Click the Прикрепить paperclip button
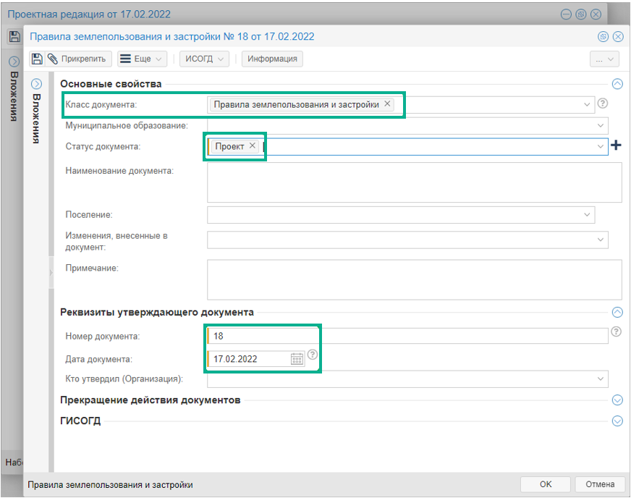Viewport: 631px width, 498px height. [77, 59]
